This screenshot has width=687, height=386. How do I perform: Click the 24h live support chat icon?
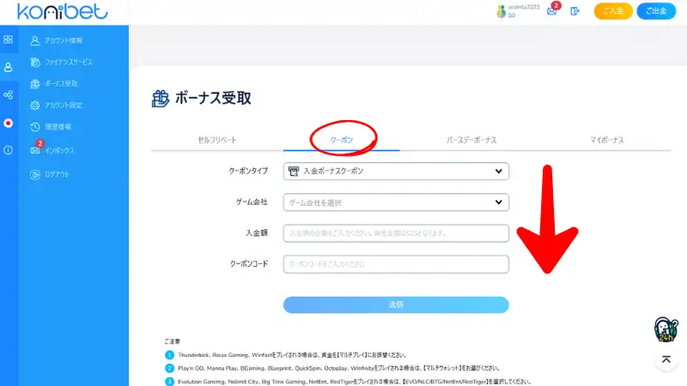pos(666,330)
